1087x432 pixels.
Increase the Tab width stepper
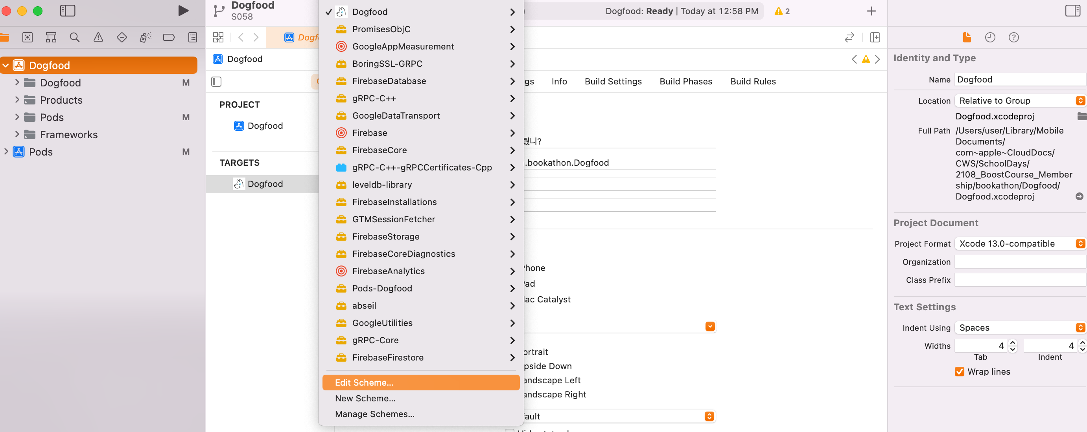pyautogui.click(x=1012, y=342)
